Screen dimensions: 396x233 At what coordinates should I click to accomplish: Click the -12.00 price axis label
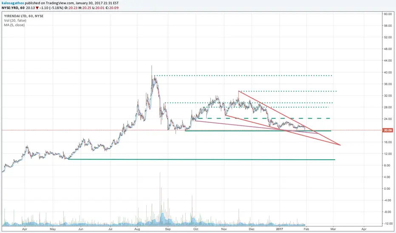[388, 224]
